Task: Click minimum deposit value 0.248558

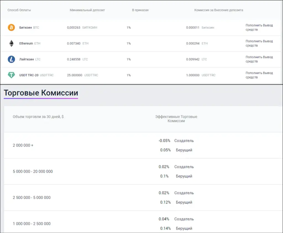Action: point(74,59)
